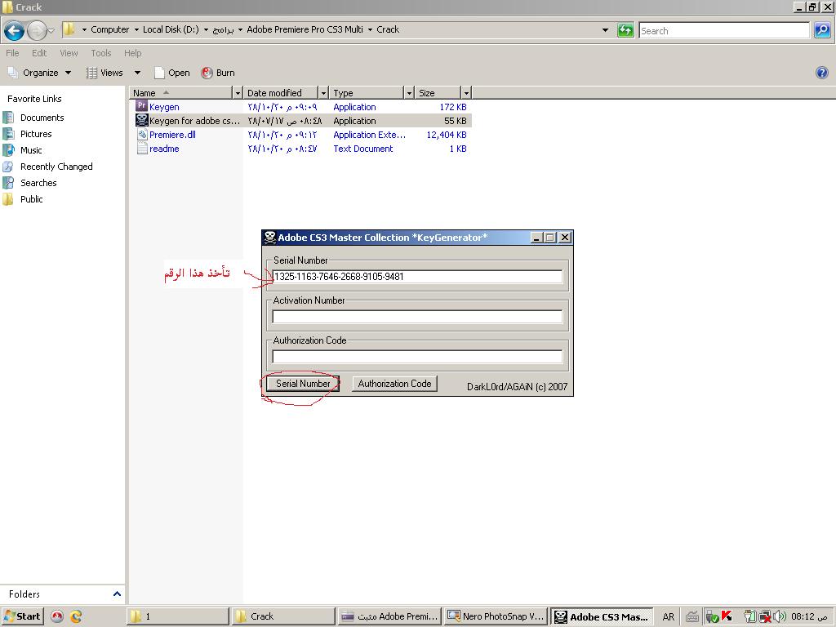Expand the Folders pane chevron
Screen dimensions: 836x627
pyautogui.click(x=117, y=594)
